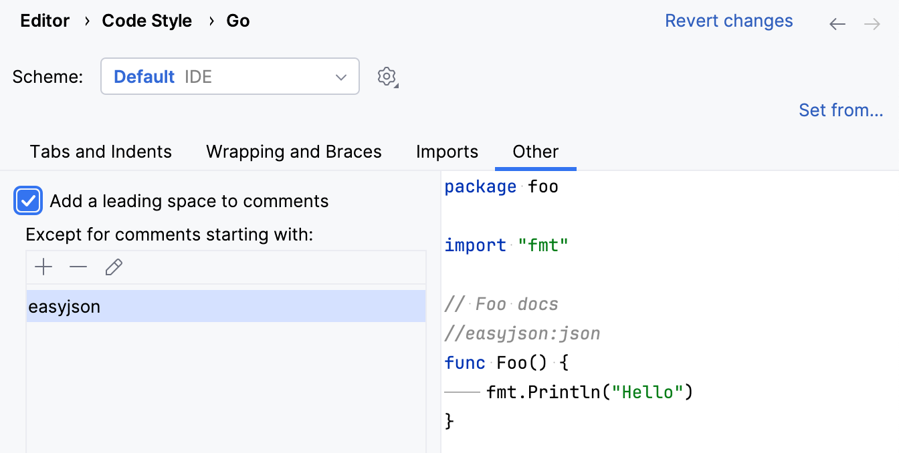Go to Editor in the breadcrumb

tap(44, 21)
